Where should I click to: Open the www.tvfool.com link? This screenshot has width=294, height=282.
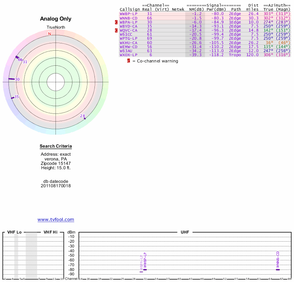coord(56,220)
